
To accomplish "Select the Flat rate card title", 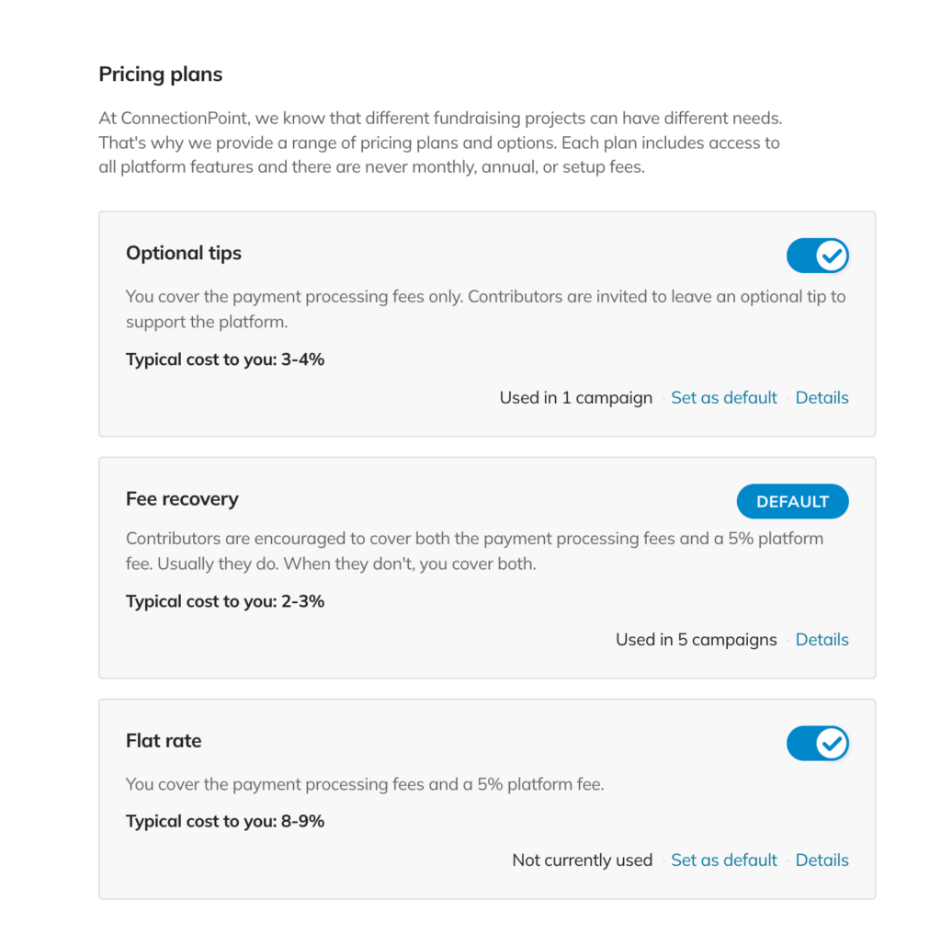I will pos(164,741).
